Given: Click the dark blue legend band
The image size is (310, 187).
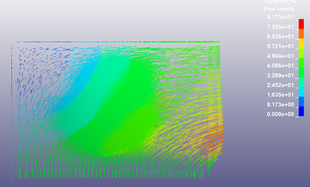Looking at the screenshot, I should [301, 111].
